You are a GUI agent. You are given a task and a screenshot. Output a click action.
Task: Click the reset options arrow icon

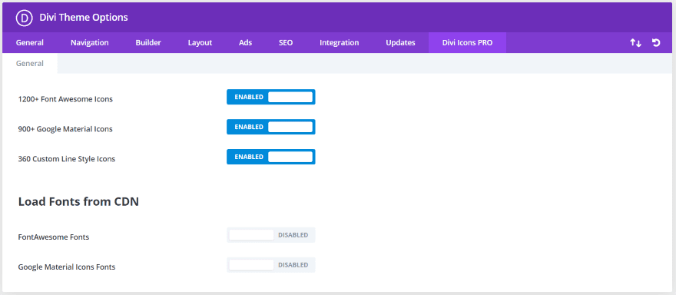pos(656,43)
